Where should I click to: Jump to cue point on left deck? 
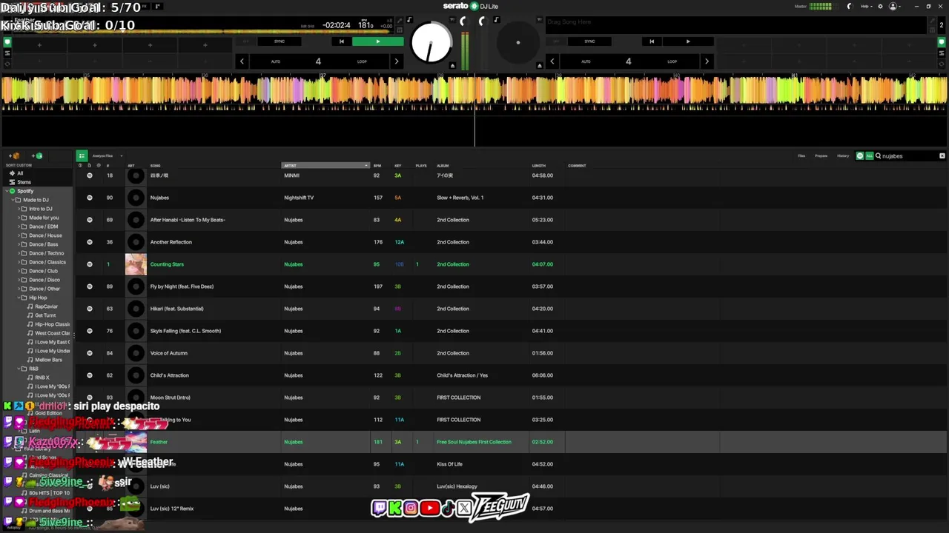(x=341, y=41)
